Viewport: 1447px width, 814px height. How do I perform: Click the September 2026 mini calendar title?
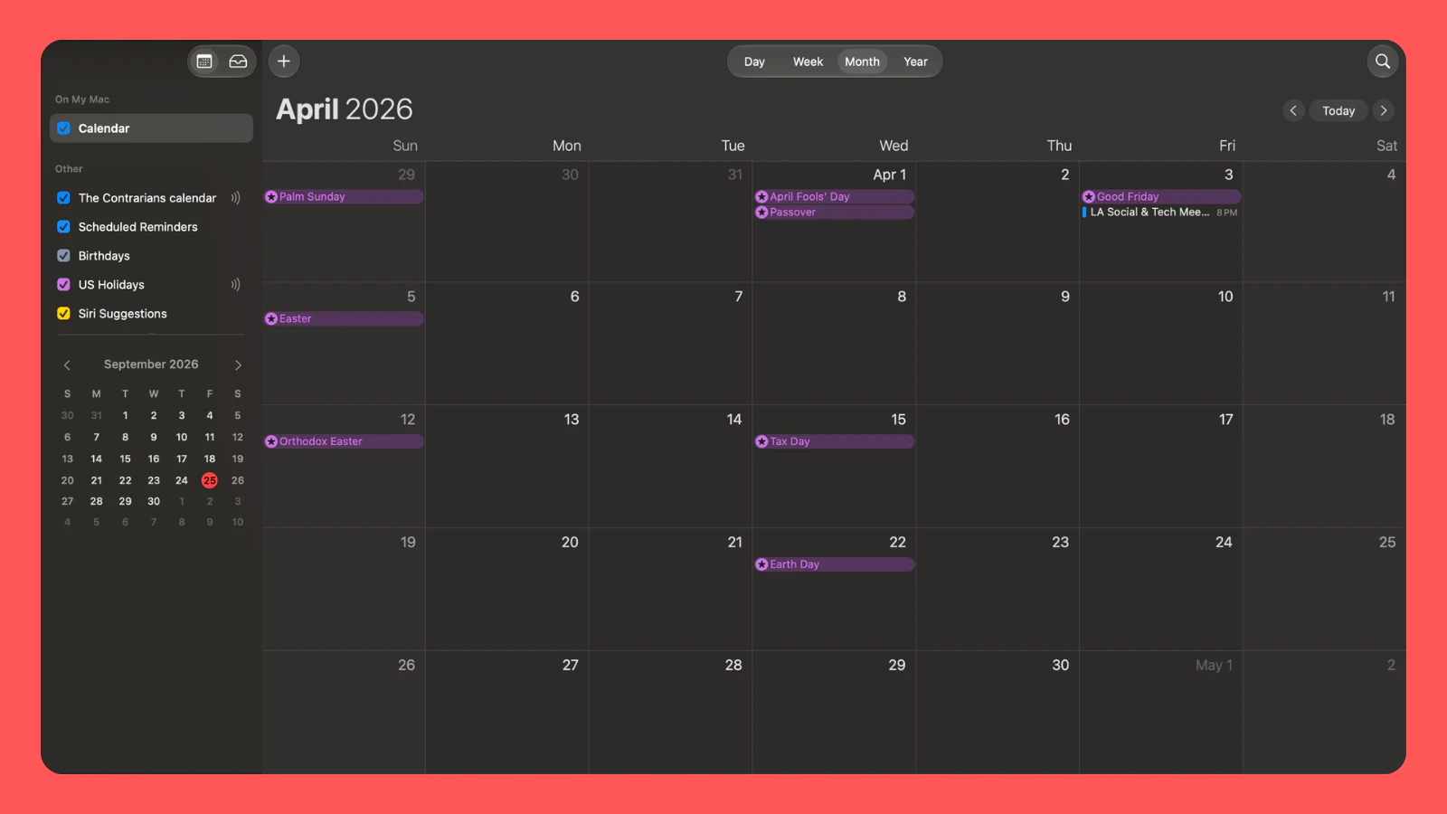point(151,364)
